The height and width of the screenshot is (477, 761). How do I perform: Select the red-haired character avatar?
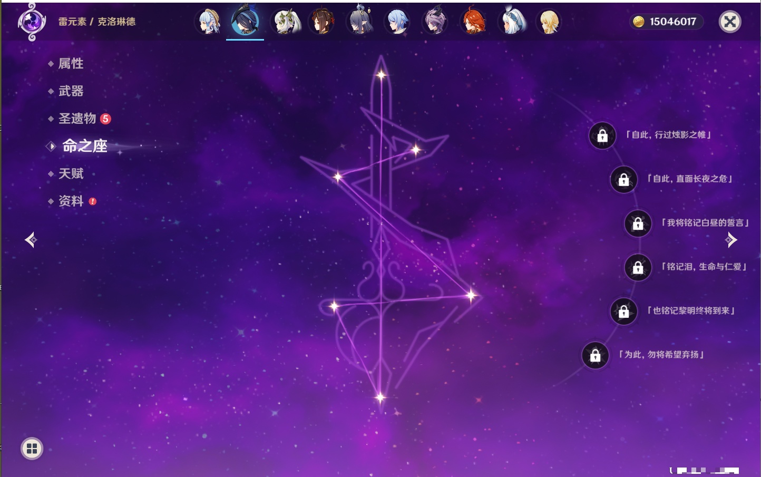pyautogui.click(x=473, y=22)
